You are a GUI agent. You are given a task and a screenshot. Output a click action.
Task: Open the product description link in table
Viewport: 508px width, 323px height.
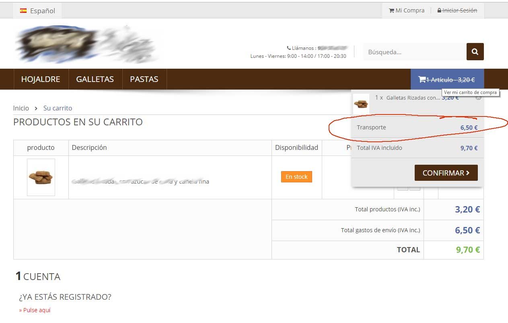(140, 182)
